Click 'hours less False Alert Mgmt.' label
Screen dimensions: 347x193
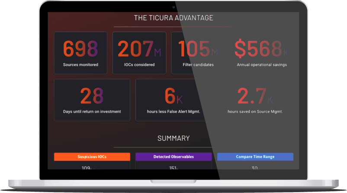click(173, 111)
